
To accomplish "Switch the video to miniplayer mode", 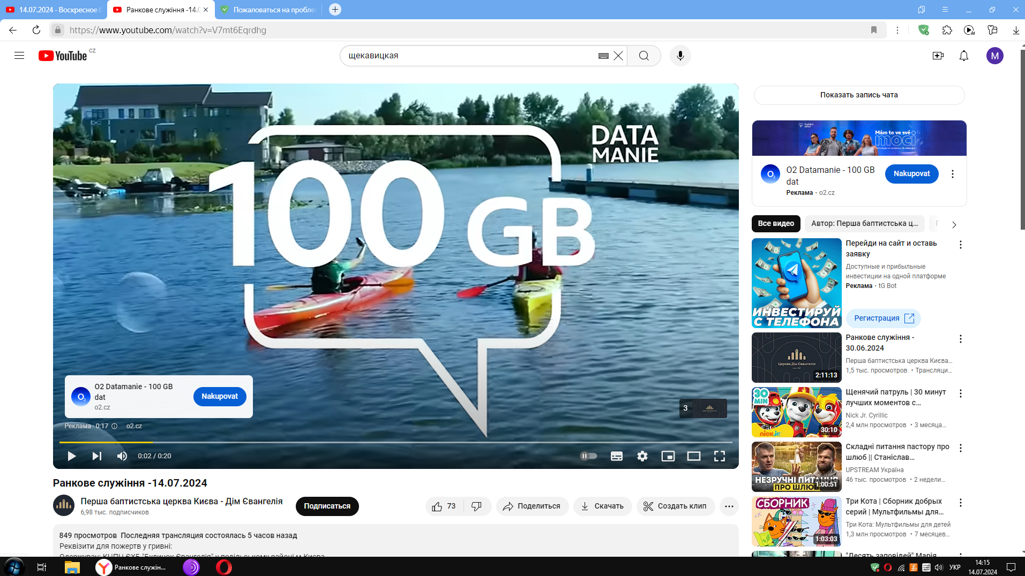I will tap(668, 456).
